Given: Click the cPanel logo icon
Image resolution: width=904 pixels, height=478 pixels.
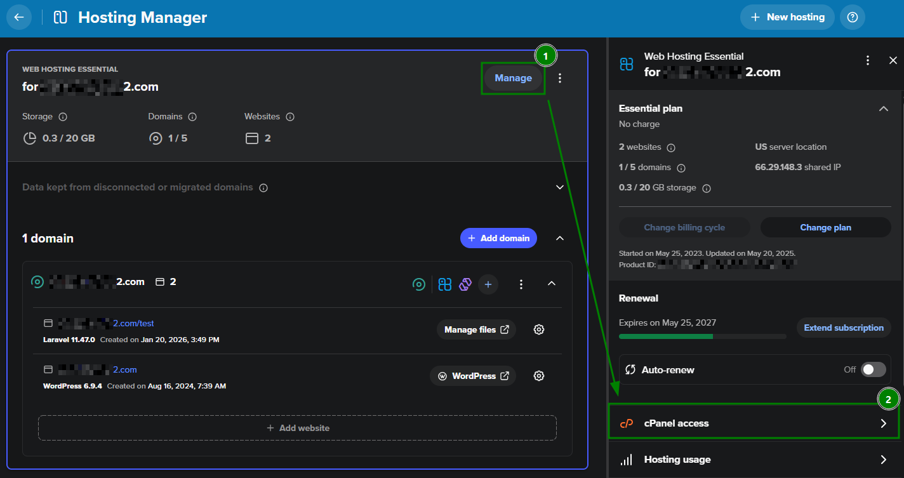Looking at the screenshot, I should pos(627,423).
